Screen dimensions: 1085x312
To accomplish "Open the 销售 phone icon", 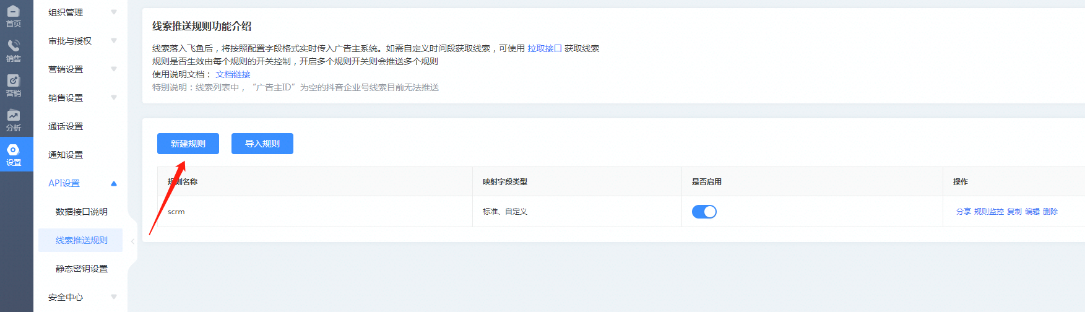I will pyautogui.click(x=13, y=45).
